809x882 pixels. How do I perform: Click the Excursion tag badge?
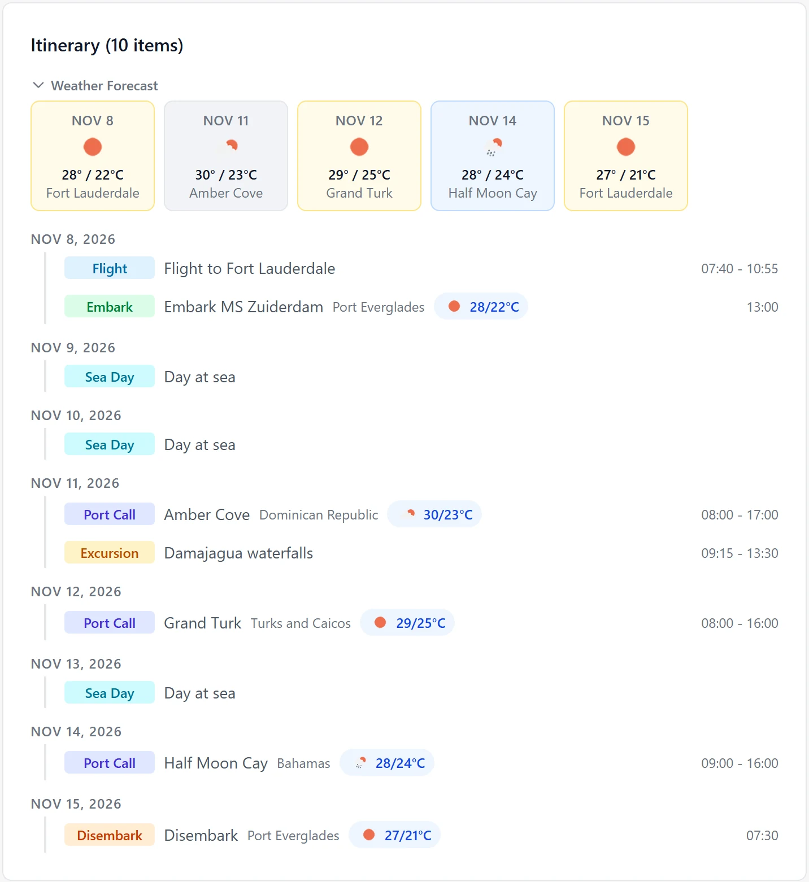coord(110,553)
